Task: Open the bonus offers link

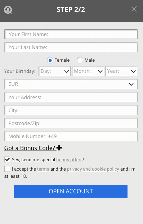Action: click(x=70, y=159)
